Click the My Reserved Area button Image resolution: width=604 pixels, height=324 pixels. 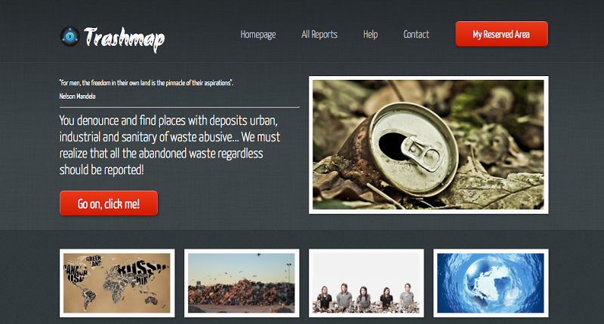[501, 34]
